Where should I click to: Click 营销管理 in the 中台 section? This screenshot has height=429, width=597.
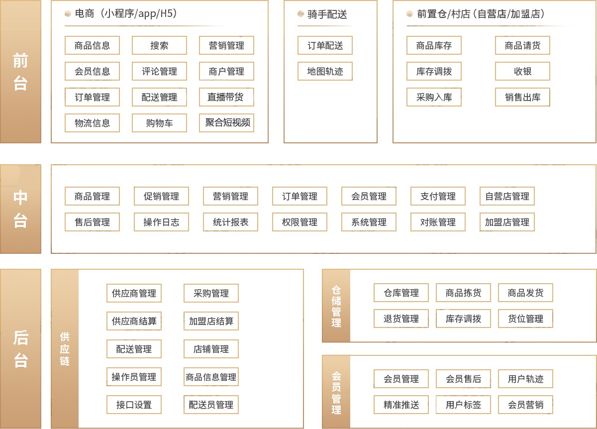[x=230, y=196]
